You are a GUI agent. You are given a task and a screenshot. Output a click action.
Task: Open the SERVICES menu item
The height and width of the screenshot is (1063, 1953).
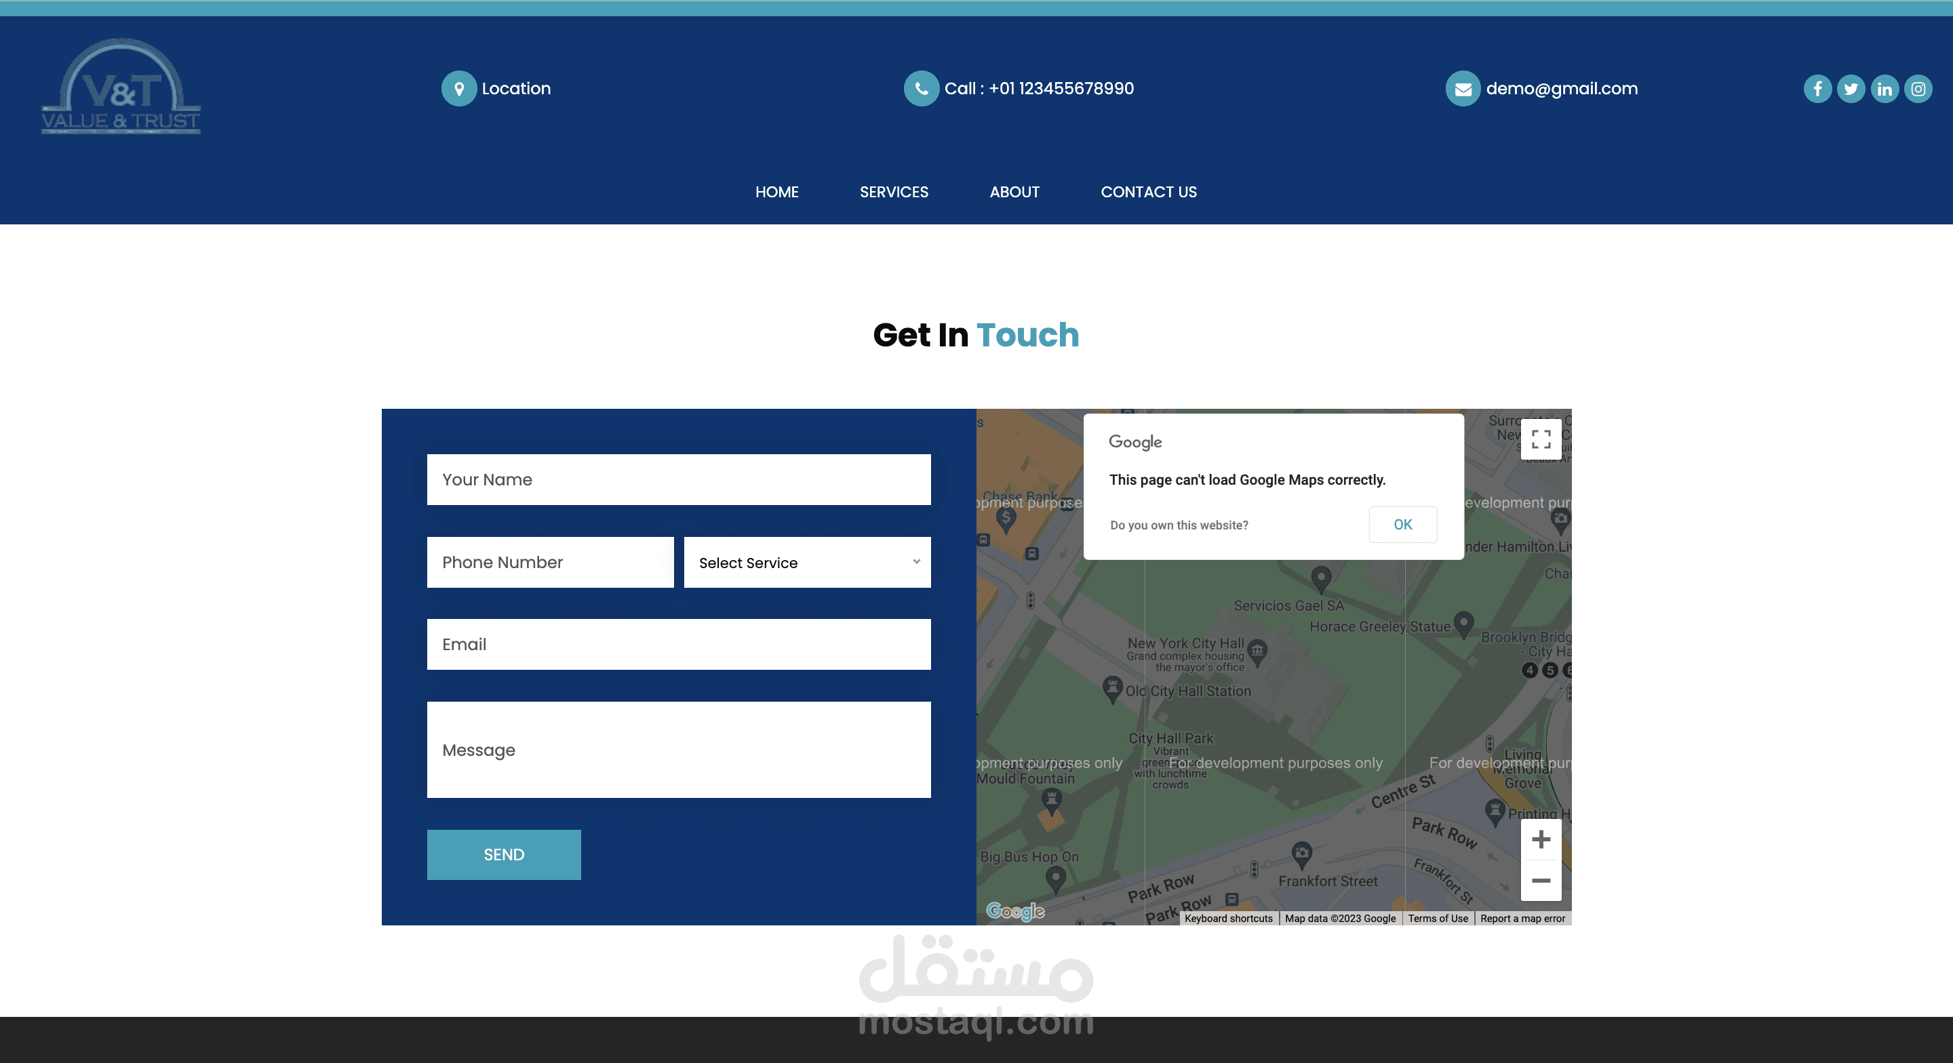[x=894, y=192]
